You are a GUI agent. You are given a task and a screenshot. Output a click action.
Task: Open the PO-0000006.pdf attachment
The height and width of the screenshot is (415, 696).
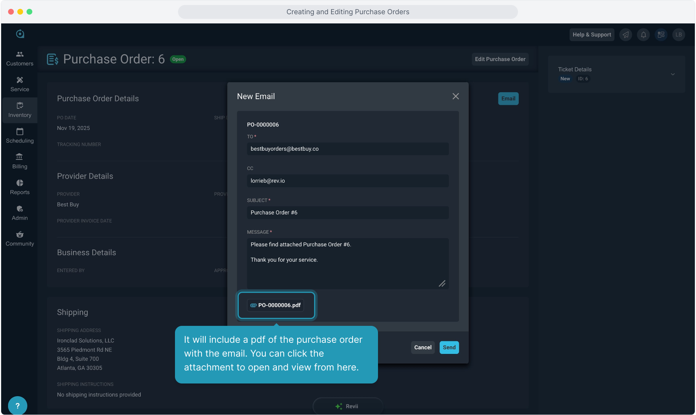tap(276, 305)
